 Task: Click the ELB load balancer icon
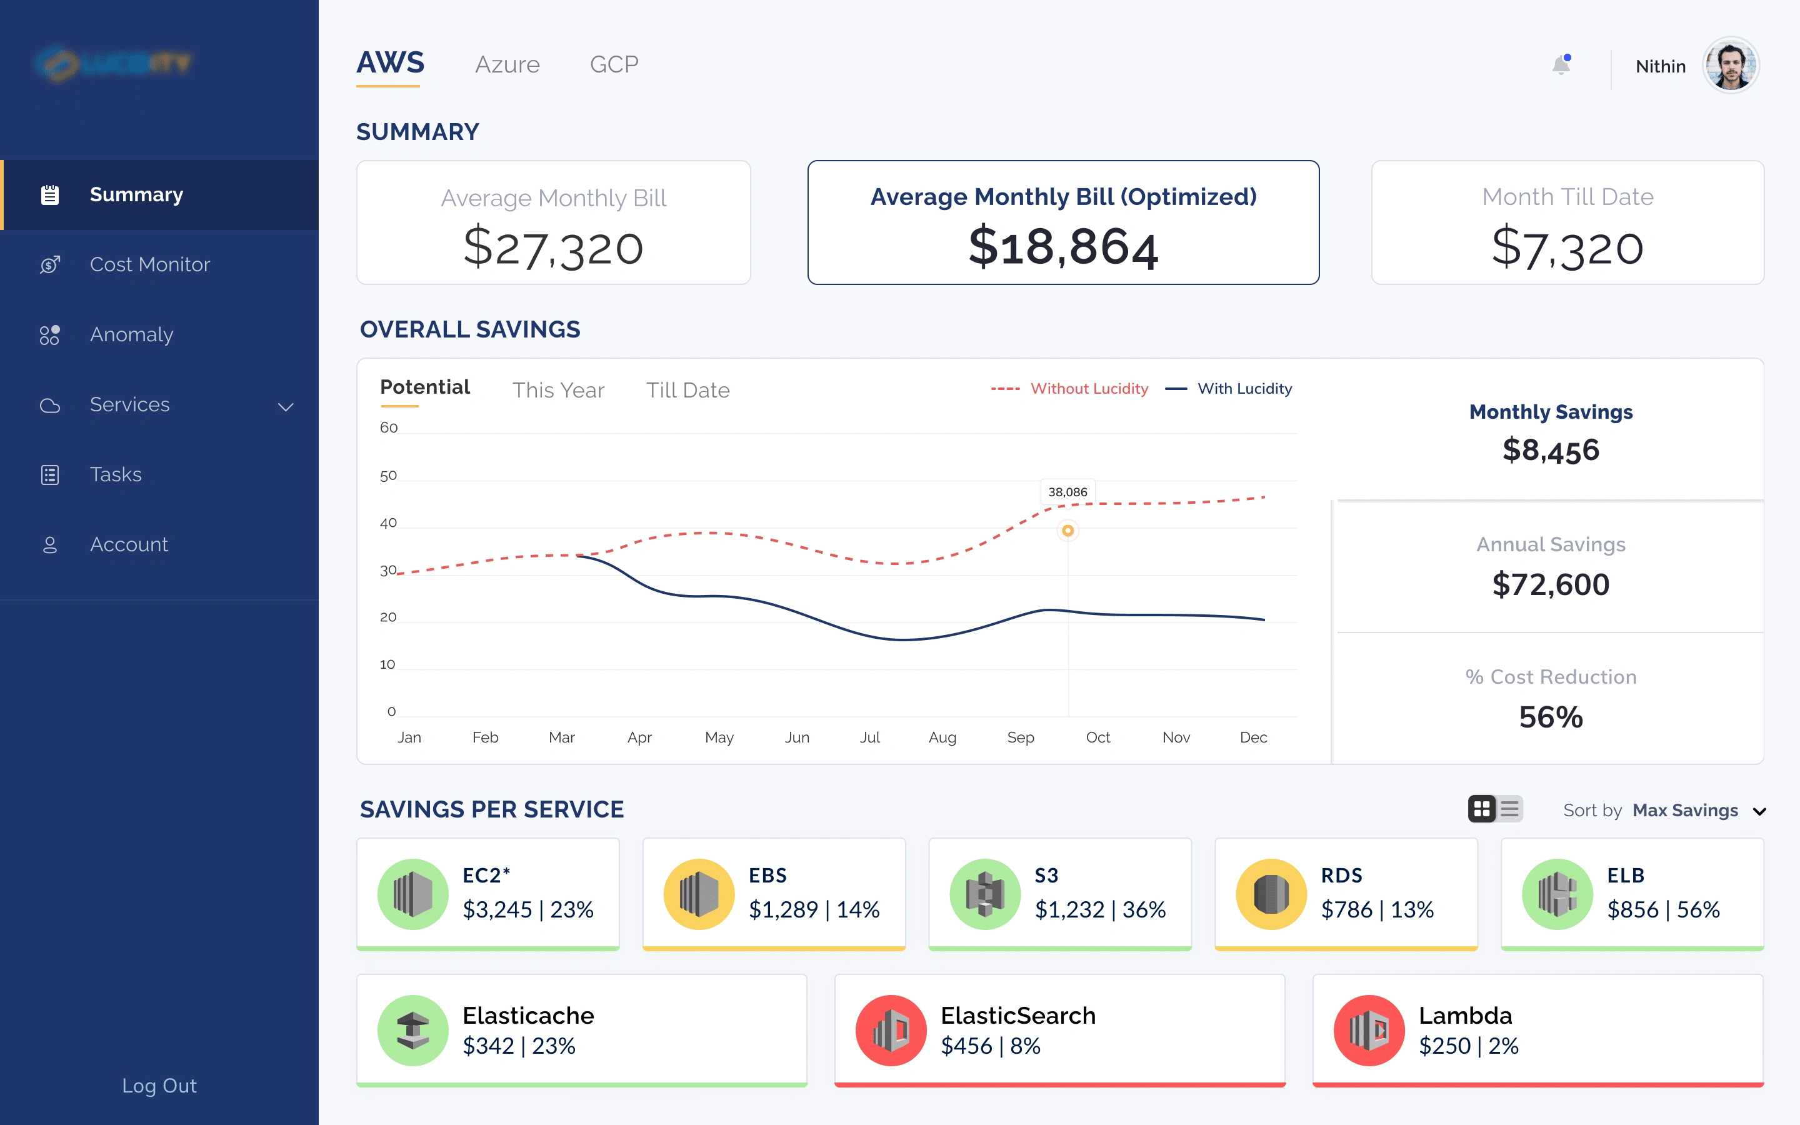pos(1557,894)
